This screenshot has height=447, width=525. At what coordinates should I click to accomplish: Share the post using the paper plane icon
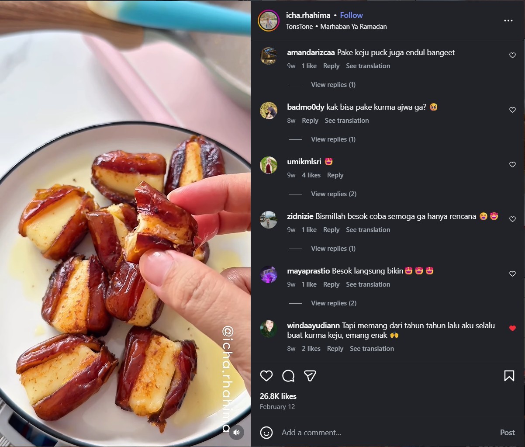[x=310, y=376]
